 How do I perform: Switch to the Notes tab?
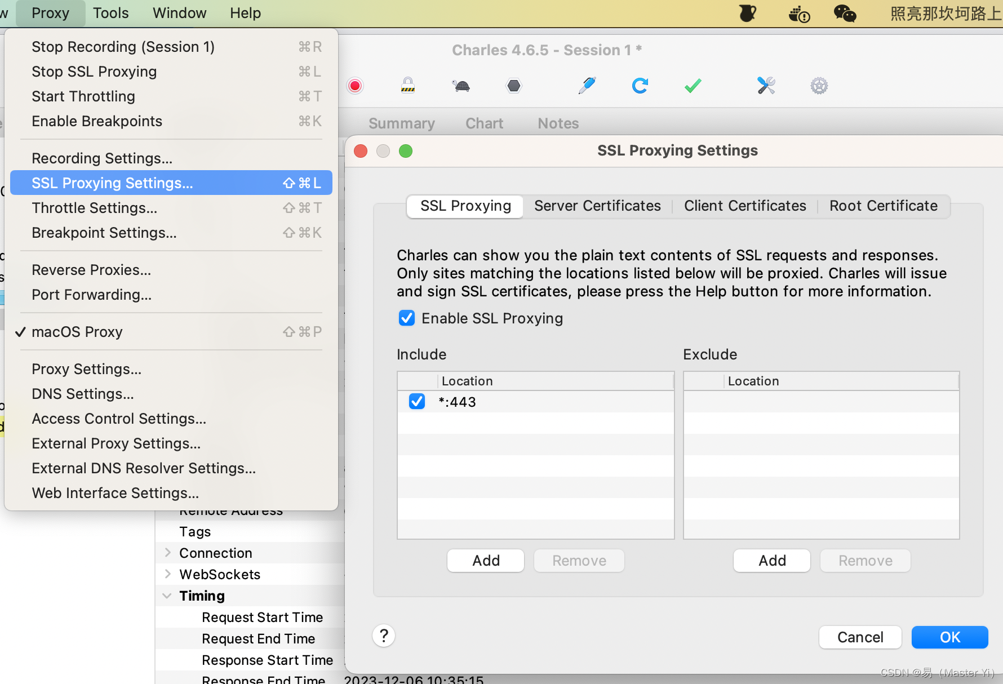click(x=558, y=123)
